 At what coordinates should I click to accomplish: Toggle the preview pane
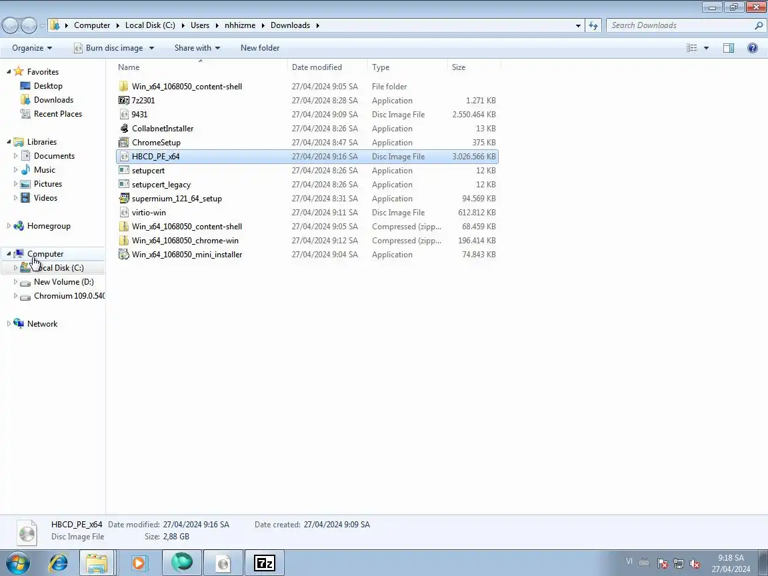(x=729, y=48)
